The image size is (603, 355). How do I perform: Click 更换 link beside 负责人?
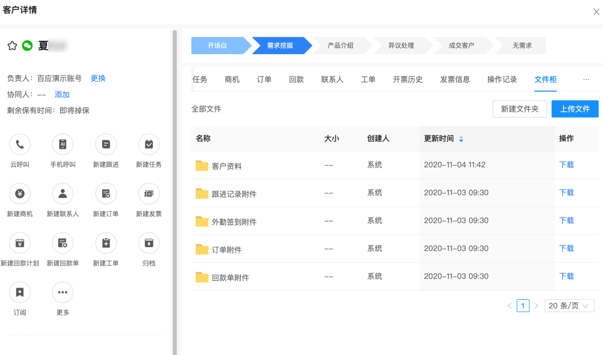(98, 79)
